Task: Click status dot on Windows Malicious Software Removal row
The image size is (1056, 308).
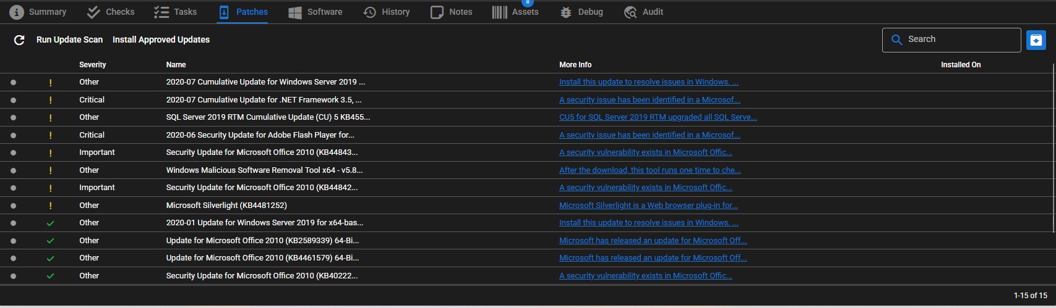Action: click(x=14, y=170)
